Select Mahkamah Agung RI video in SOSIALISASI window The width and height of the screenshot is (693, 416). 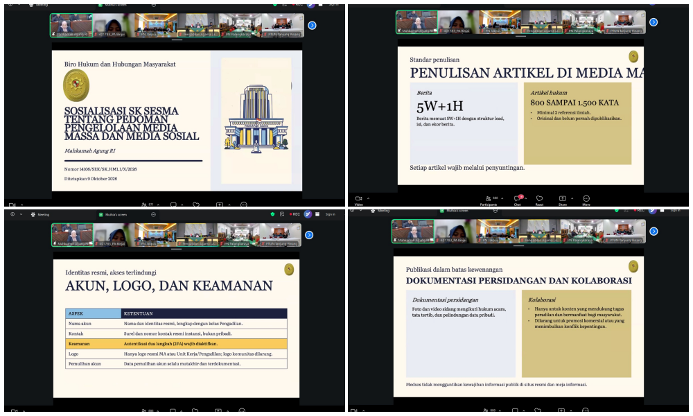[71, 26]
